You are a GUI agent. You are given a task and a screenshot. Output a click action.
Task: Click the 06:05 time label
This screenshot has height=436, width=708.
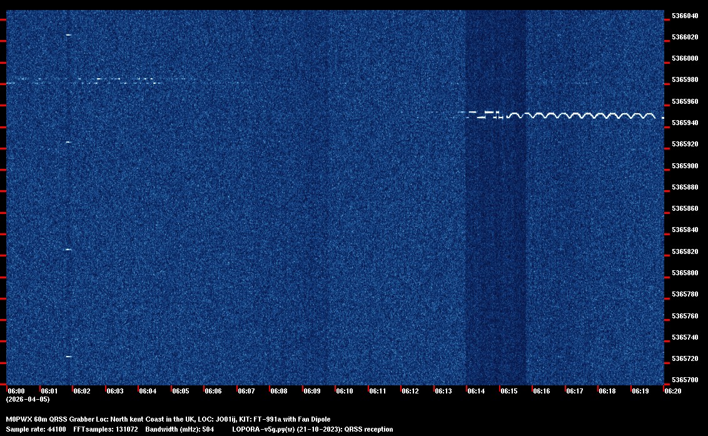pos(181,391)
